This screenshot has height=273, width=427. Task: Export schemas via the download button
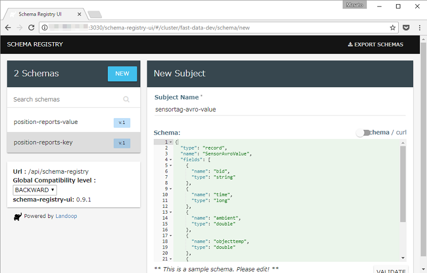(x=376, y=44)
